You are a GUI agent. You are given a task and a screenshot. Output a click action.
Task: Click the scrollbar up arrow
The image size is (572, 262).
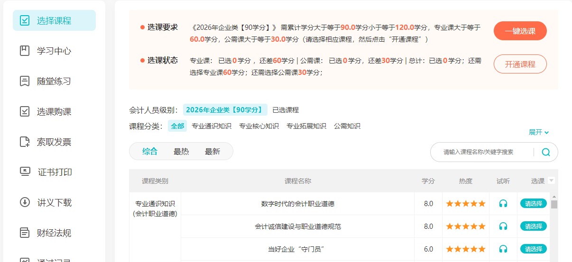[x=554, y=196]
